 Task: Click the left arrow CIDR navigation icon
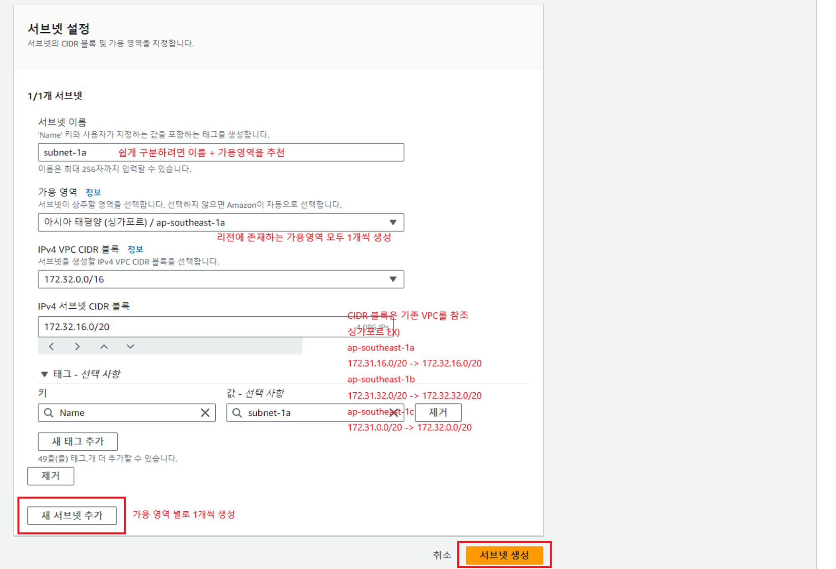coord(51,346)
